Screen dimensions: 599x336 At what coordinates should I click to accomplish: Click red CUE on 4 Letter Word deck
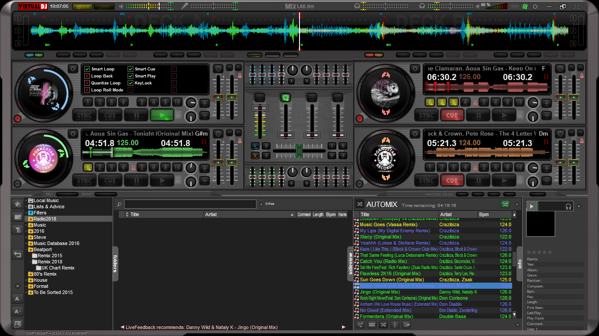click(x=452, y=180)
